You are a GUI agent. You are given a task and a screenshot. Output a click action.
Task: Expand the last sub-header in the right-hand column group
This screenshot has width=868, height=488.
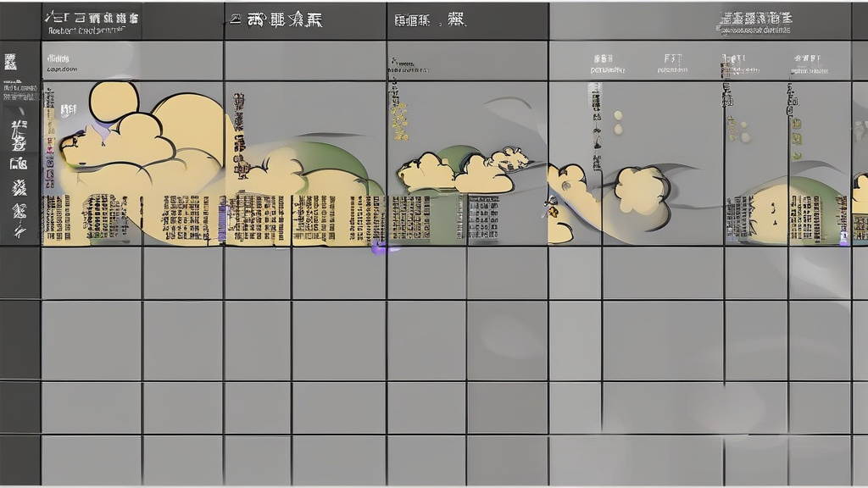tap(807, 64)
